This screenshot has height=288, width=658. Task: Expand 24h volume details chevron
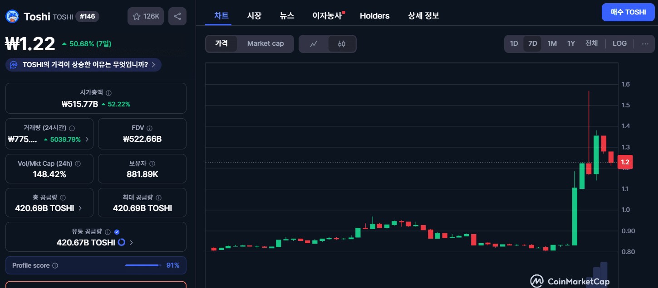pyautogui.click(x=87, y=139)
